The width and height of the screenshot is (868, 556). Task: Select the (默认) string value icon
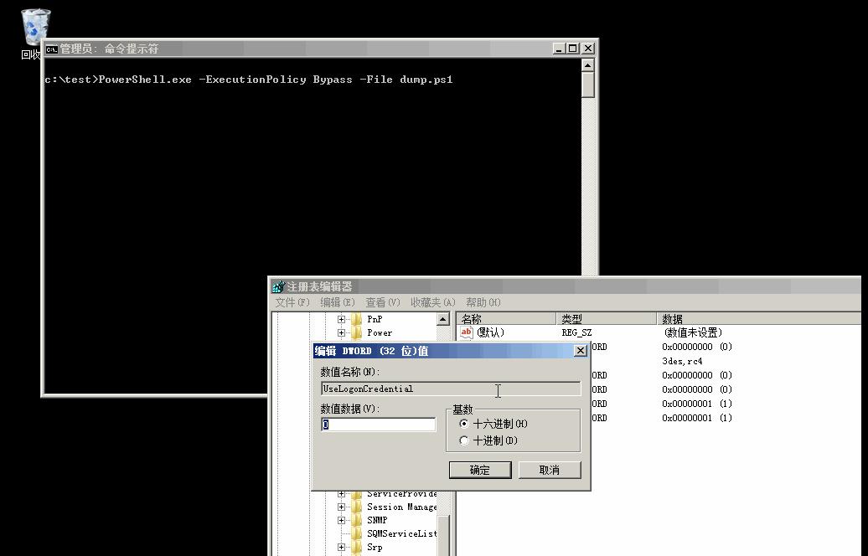[466, 332]
